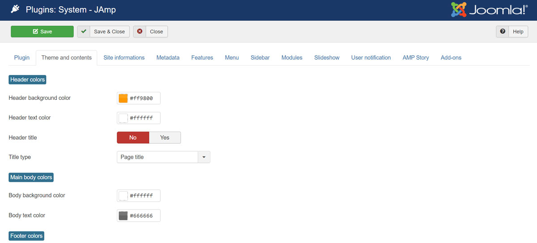537x243 pixels.
Task: Click the Save & Close checkmark icon
Action: [84, 32]
